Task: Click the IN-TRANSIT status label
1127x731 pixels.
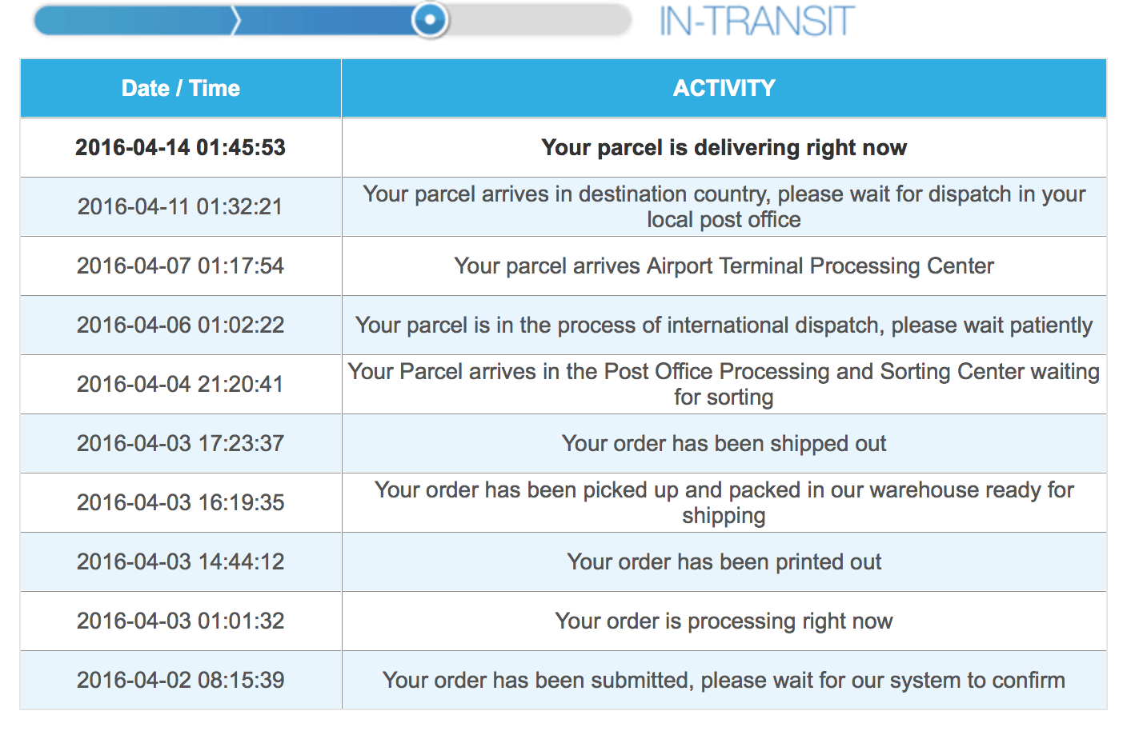Action: [756, 22]
